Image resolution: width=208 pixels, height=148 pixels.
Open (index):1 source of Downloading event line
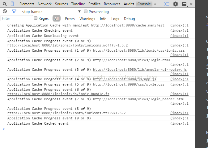point(179,36)
